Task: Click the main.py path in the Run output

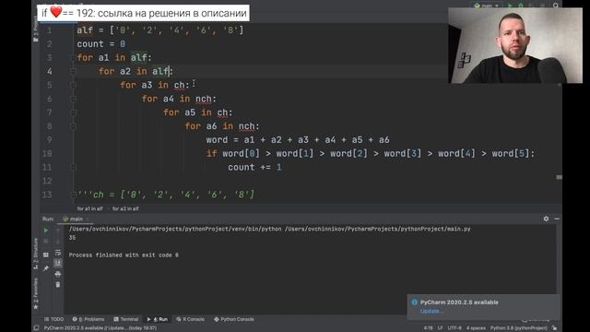Action: coord(377,229)
